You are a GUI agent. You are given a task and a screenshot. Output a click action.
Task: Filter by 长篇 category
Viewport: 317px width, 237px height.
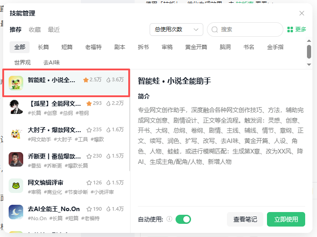tap(43, 47)
